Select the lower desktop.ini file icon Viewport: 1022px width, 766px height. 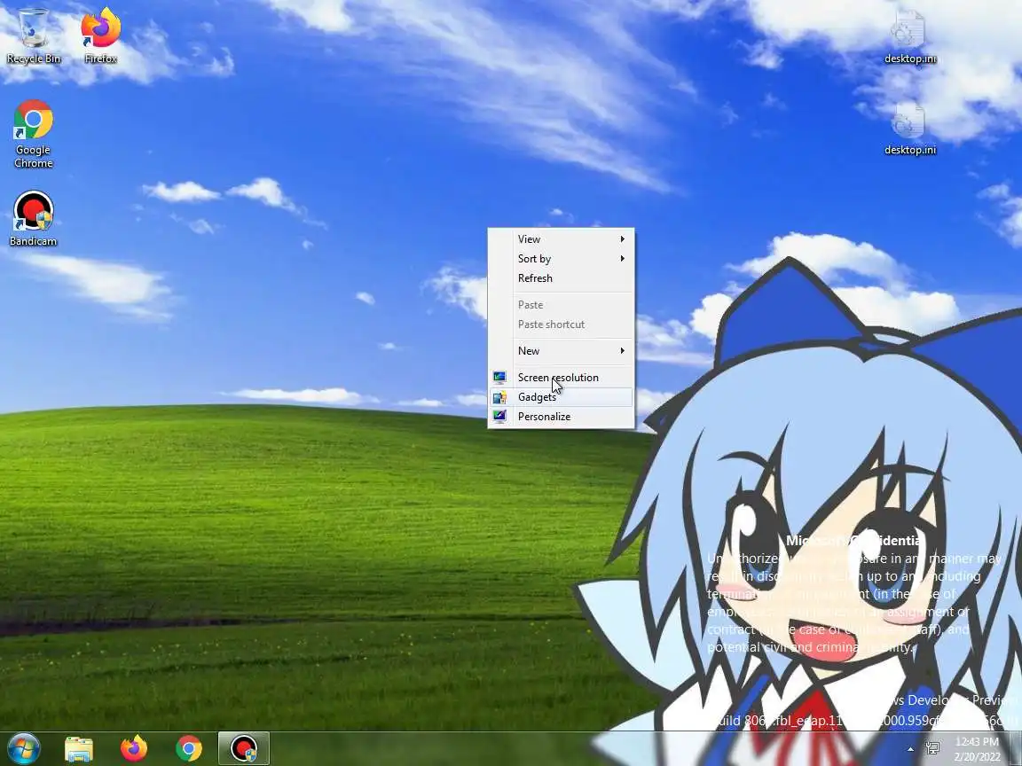pyautogui.click(x=910, y=129)
